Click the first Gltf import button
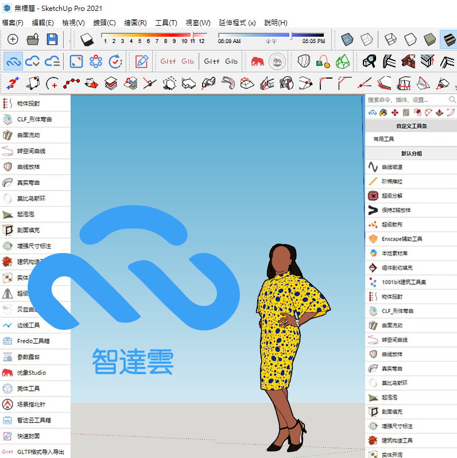457x458 pixels. tap(168, 61)
